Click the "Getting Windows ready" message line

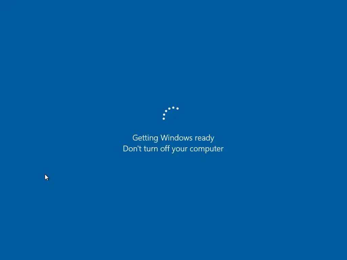pos(173,138)
